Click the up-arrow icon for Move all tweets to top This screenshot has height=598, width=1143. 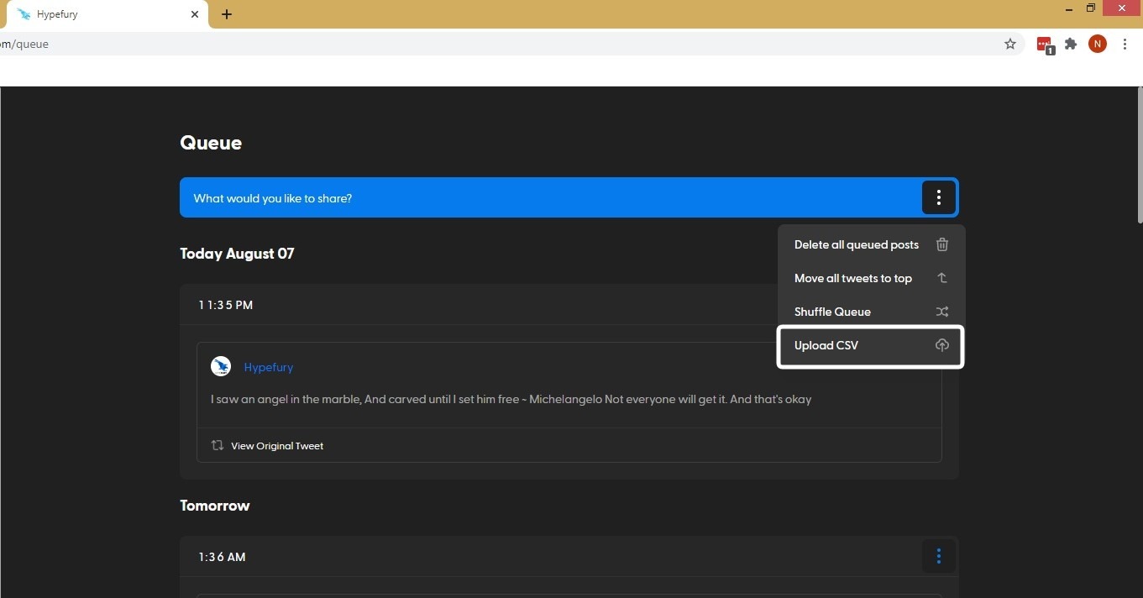941,278
